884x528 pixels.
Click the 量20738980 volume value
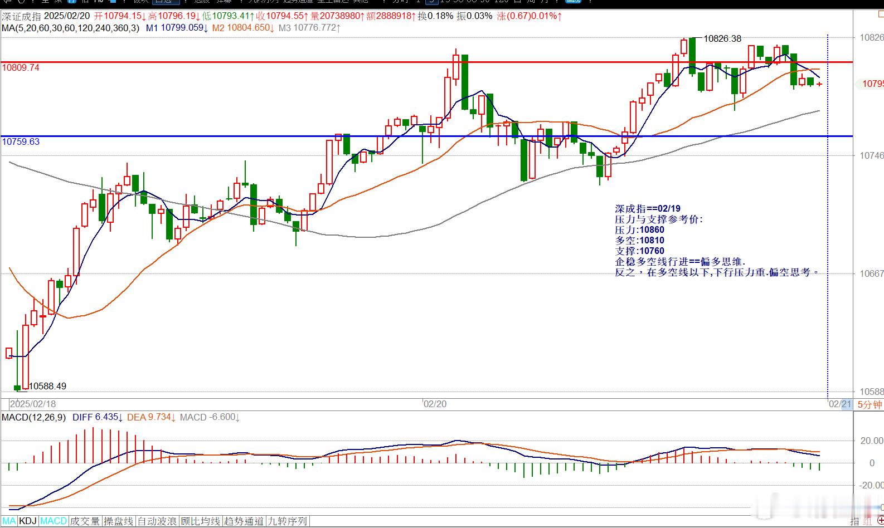(338, 16)
